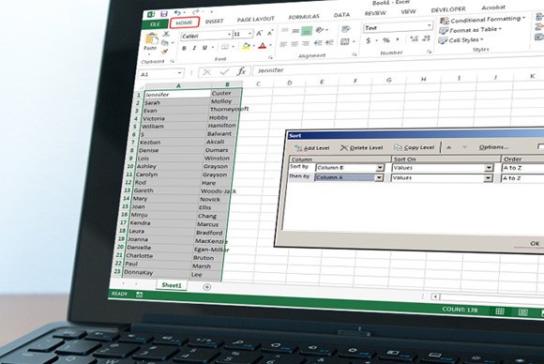Open Sort On Values dropdown in Sort by row
Image resolution: width=544 pixels, height=364 pixels.
coord(489,168)
